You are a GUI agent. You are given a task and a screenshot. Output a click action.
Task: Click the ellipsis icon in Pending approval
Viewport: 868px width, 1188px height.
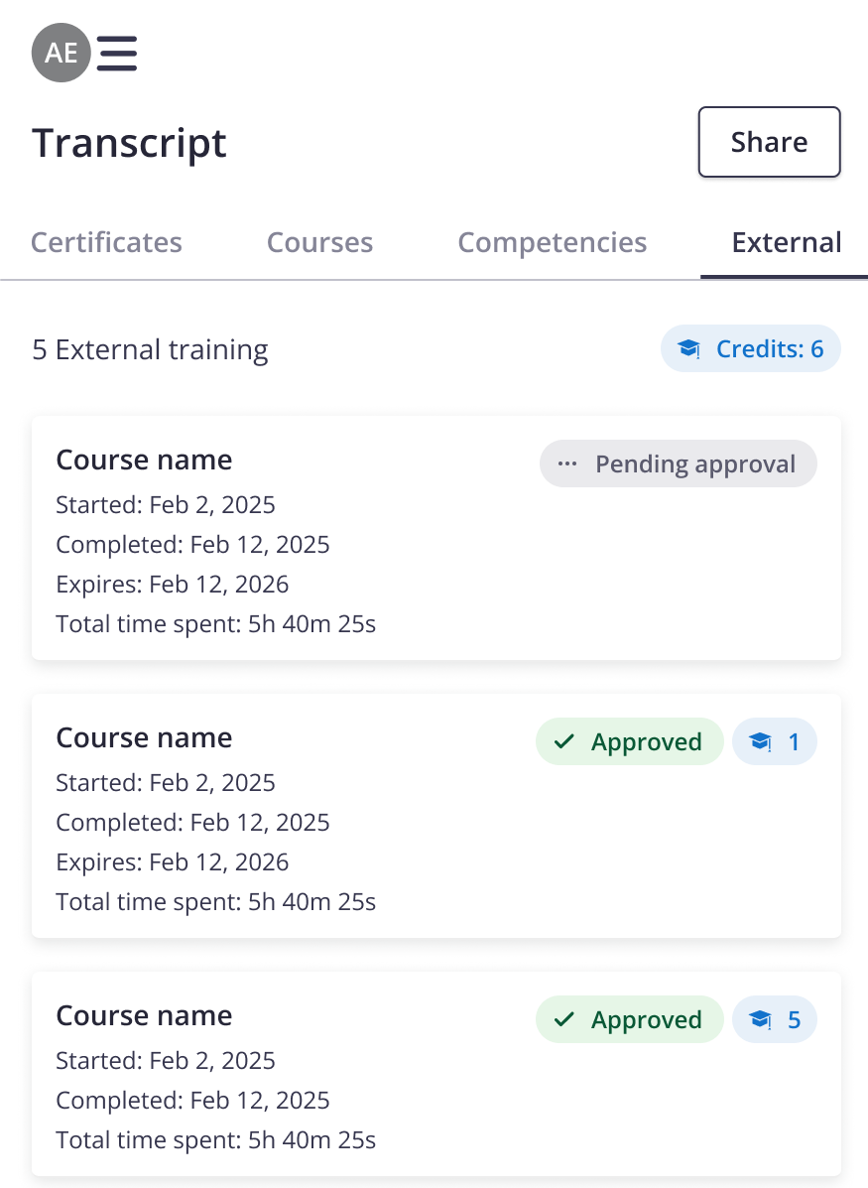[567, 464]
